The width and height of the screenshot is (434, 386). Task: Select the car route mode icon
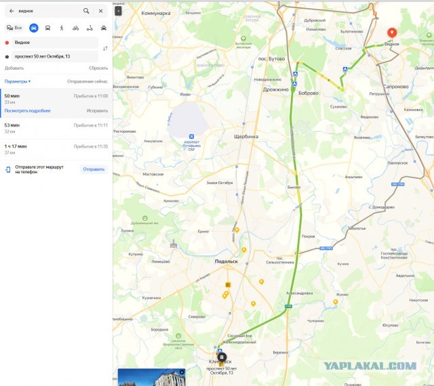tap(33, 28)
